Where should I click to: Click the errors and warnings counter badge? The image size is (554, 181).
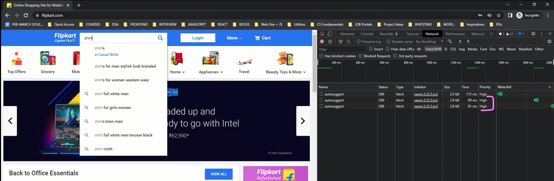[506, 34]
